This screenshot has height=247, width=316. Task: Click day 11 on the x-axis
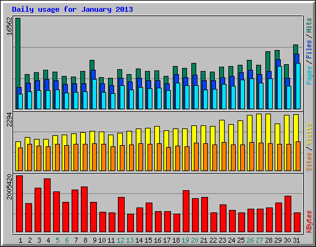point(111,240)
